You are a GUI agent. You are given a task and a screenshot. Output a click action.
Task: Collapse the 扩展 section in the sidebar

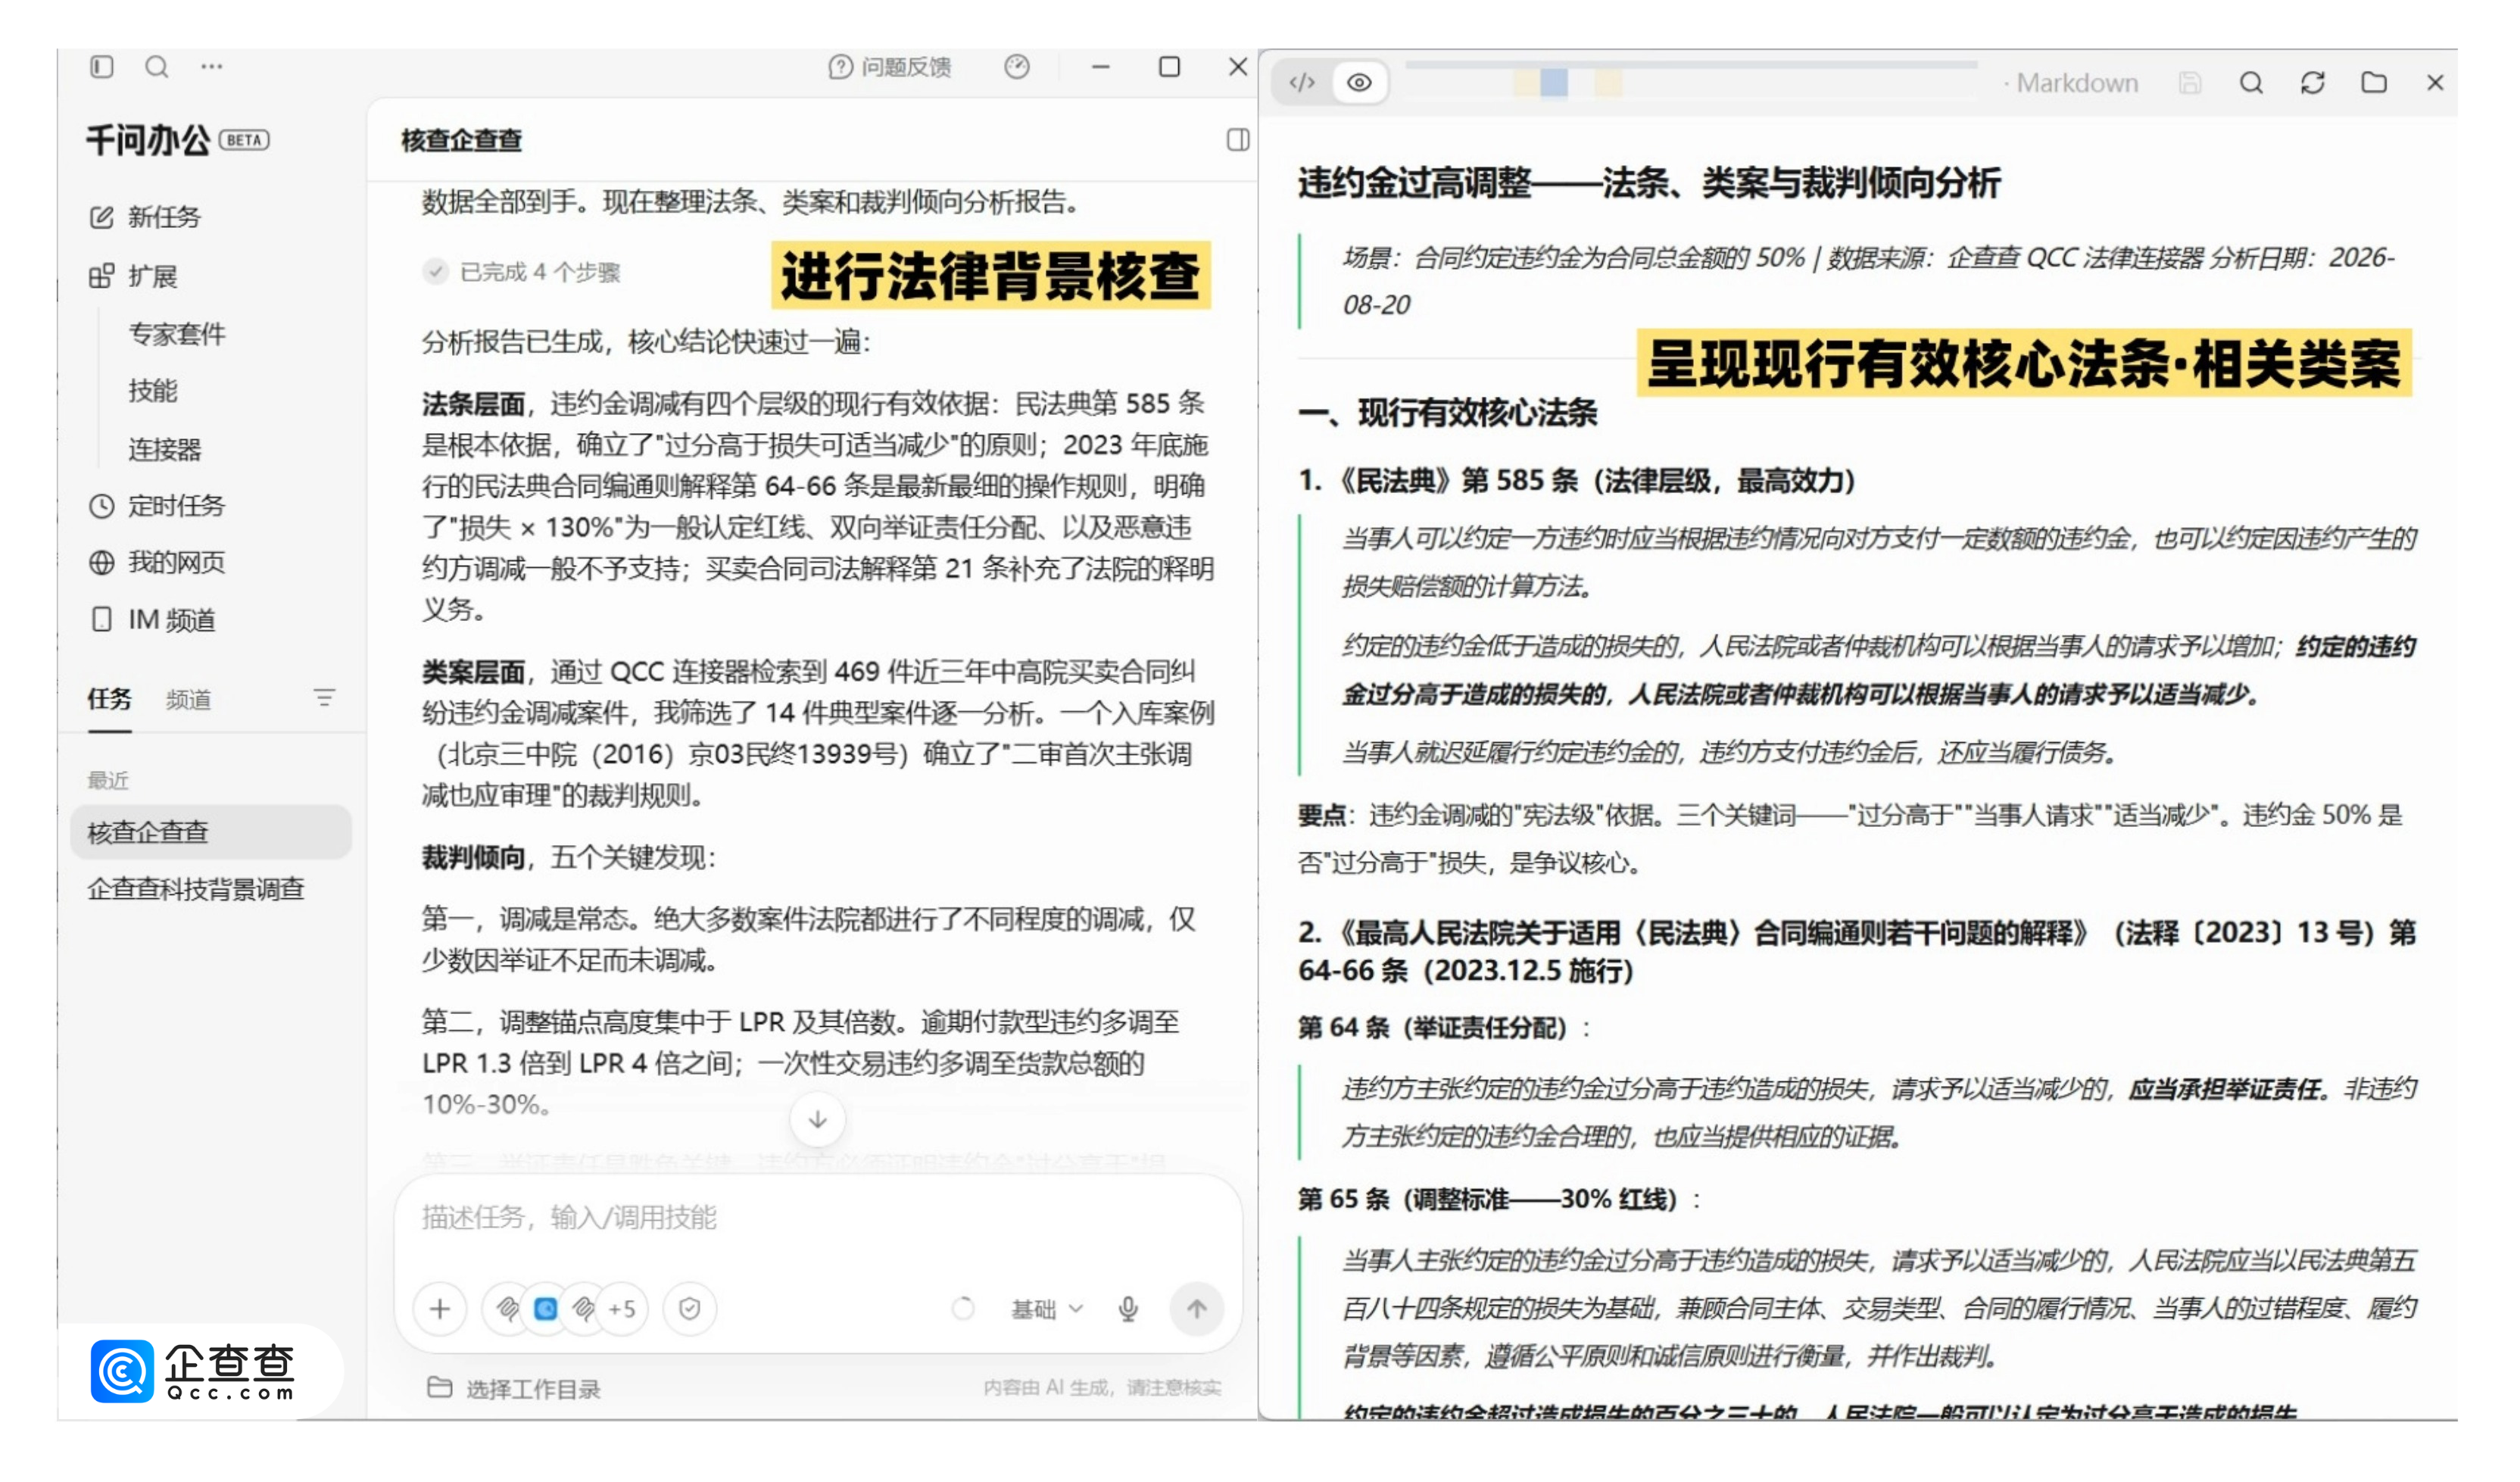point(133,276)
